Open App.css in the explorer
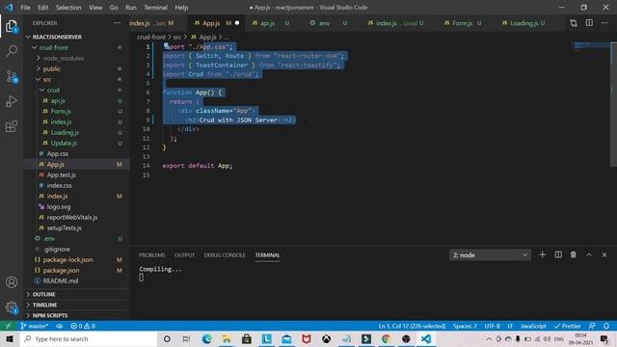The width and height of the screenshot is (617, 347). pyautogui.click(x=77, y=154)
